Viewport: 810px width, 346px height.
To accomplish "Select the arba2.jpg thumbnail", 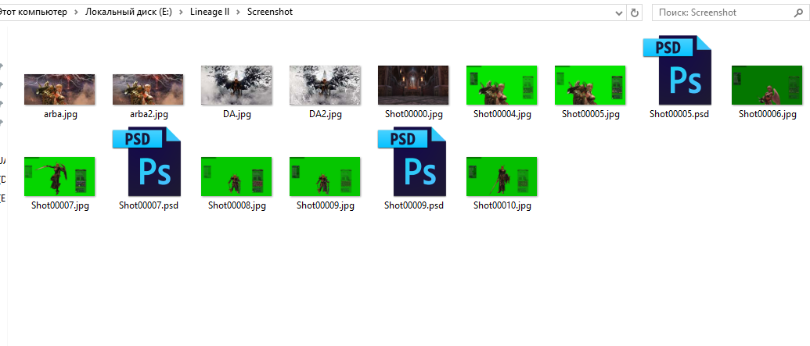I will coord(148,90).
